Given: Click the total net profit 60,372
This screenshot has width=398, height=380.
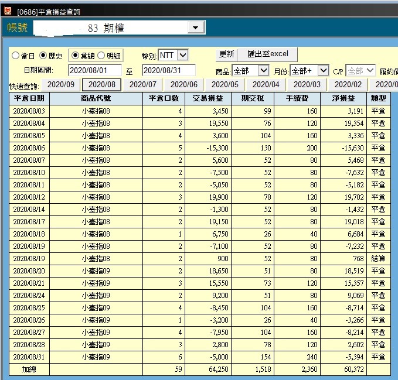Looking at the screenshot, I should pos(343,369).
